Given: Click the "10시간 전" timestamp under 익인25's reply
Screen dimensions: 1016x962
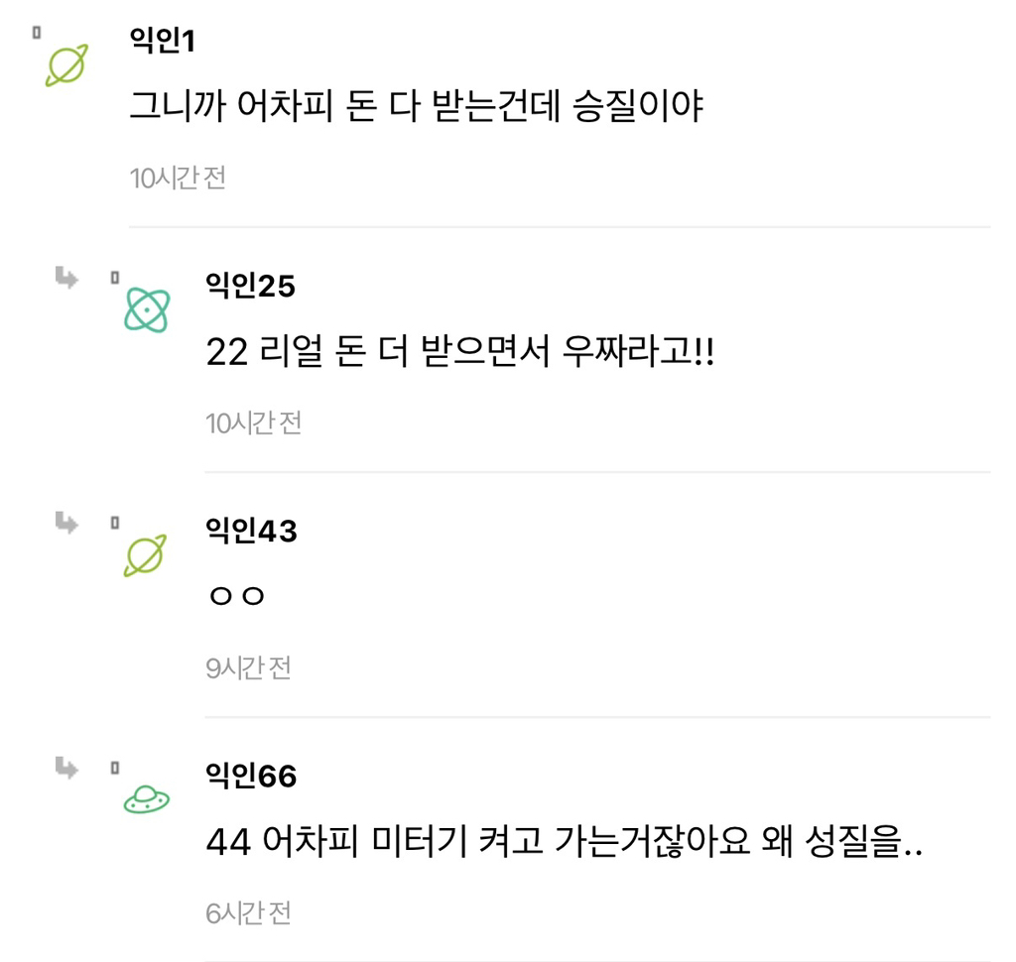Looking at the screenshot, I should tap(253, 423).
